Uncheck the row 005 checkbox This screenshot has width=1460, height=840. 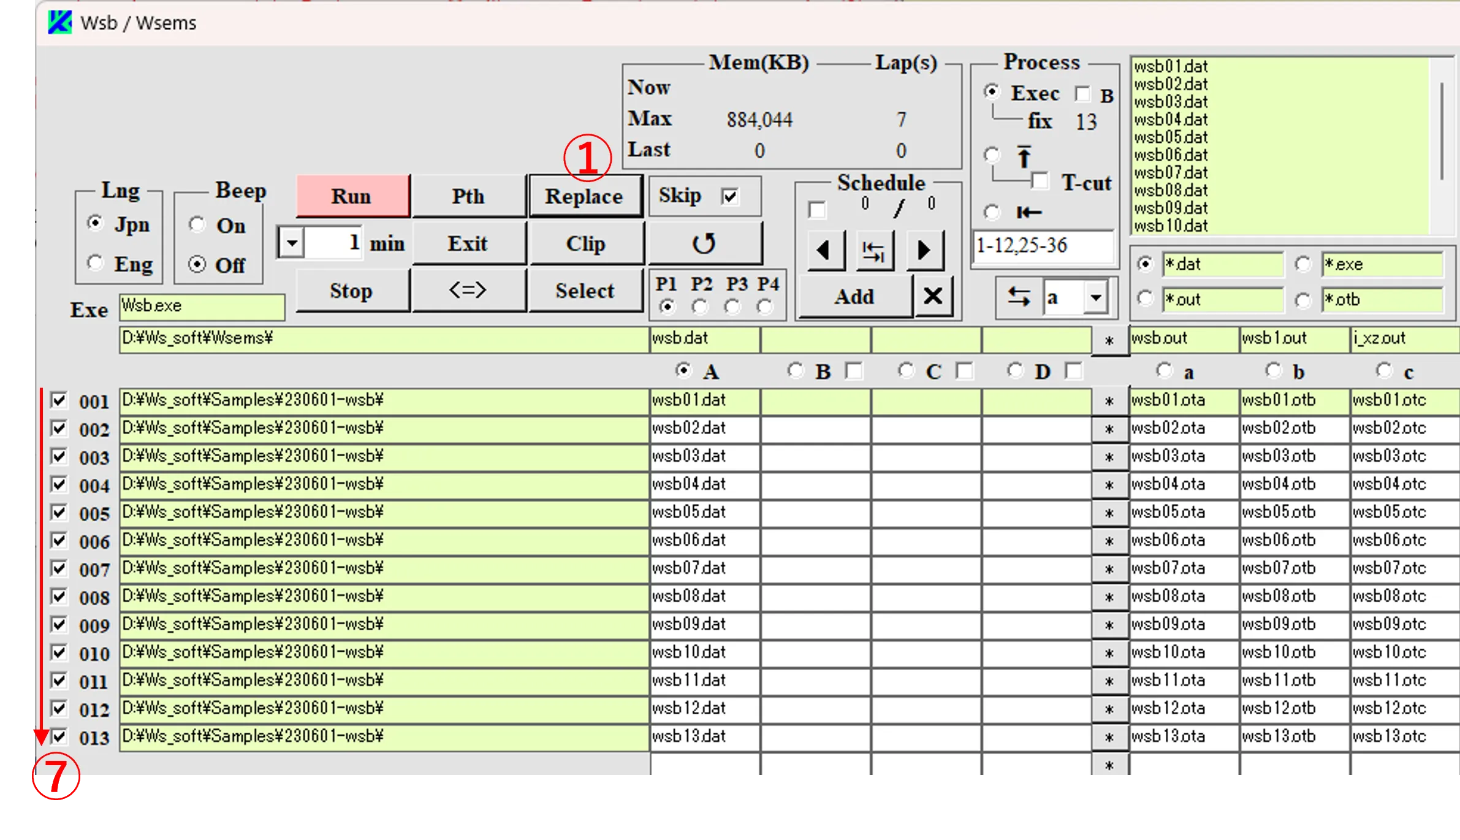click(59, 513)
